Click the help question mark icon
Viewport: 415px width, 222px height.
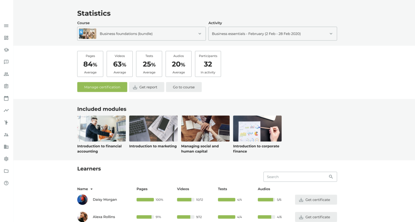[x=6, y=183]
